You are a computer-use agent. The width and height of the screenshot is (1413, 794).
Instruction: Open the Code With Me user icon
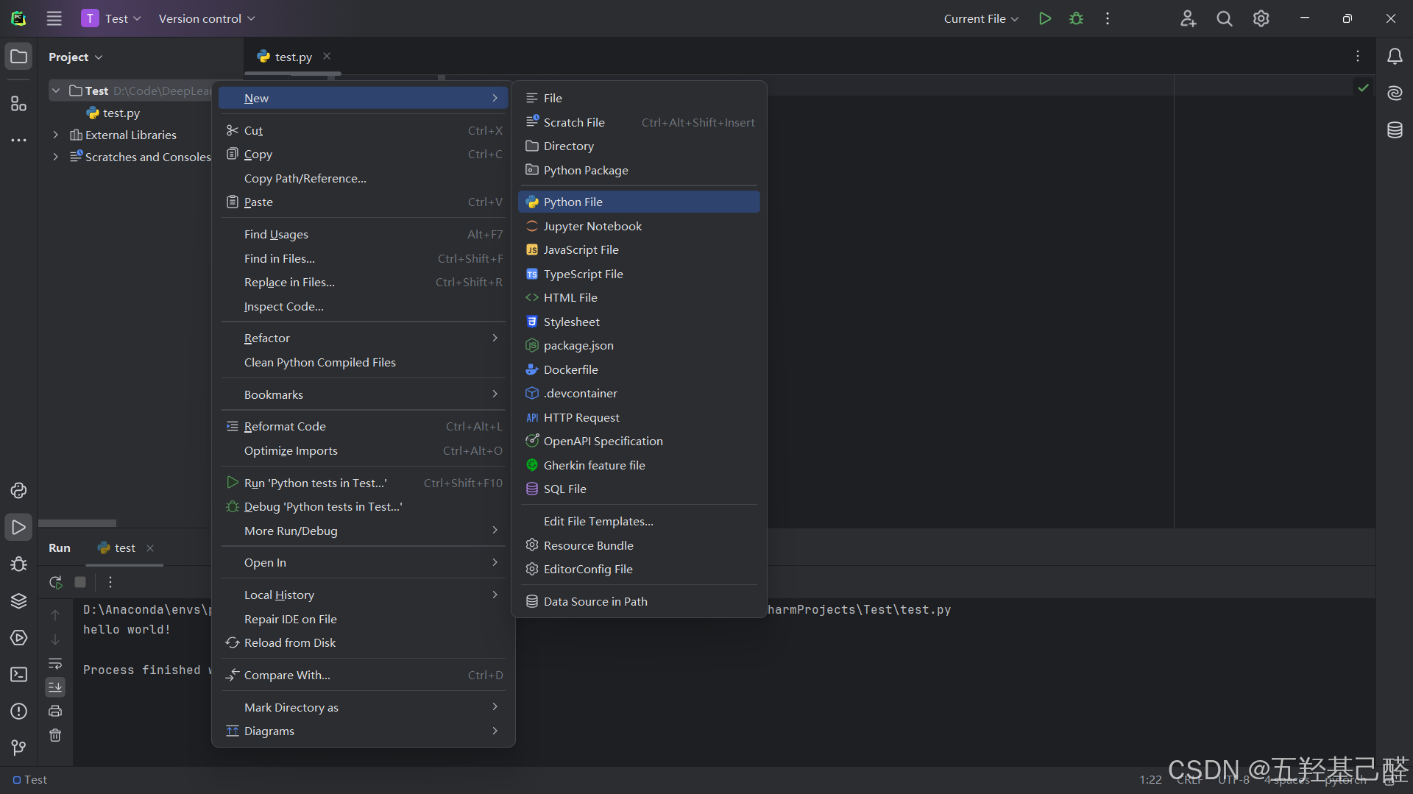tap(1188, 18)
